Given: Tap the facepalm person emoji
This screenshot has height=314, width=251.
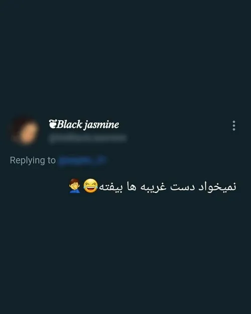Looking at the screenshot, I should (75, 186).
